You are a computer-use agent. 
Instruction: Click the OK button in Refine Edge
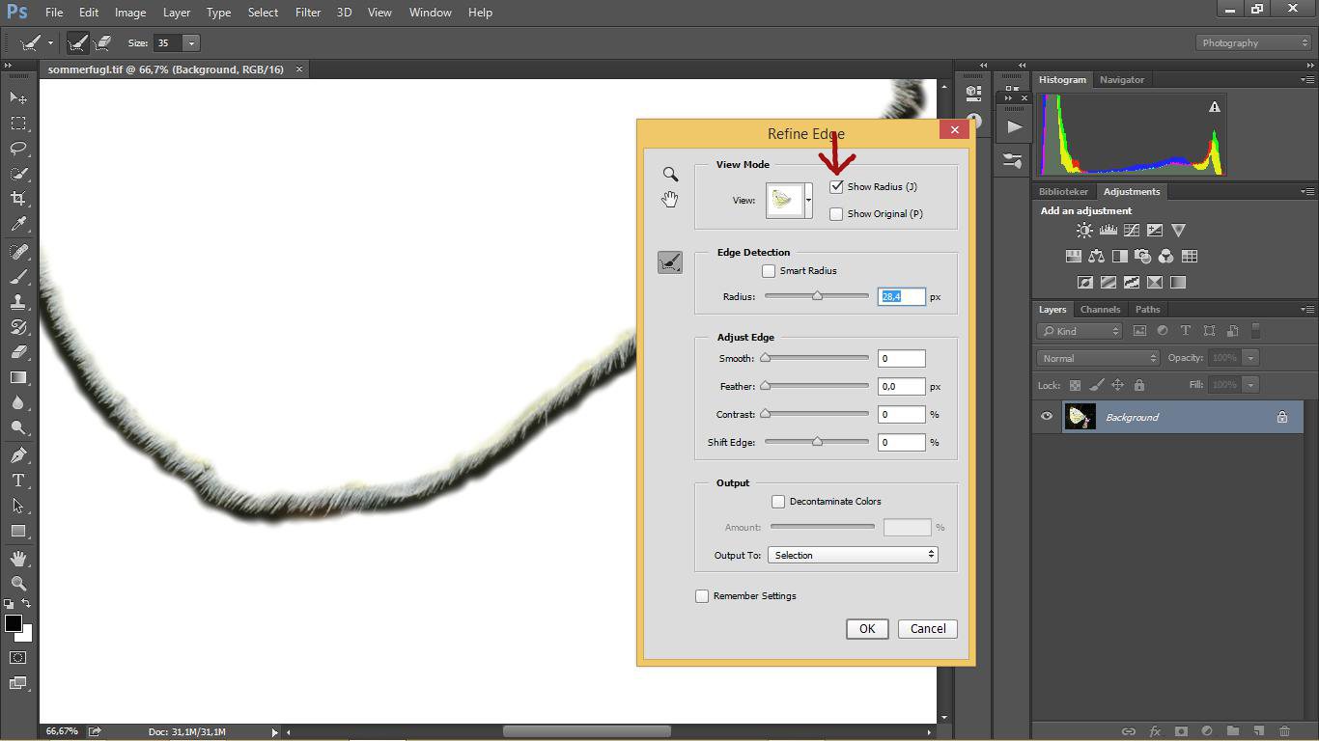866,628
